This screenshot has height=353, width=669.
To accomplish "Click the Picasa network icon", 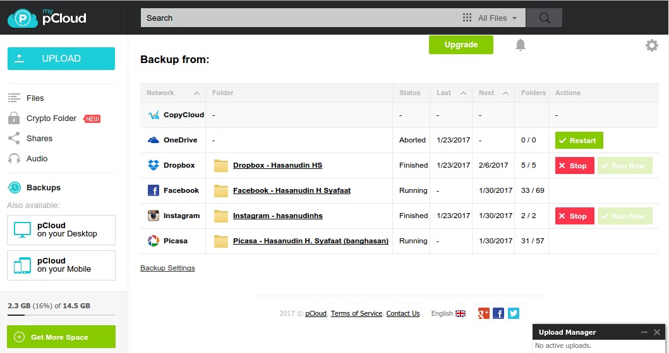I will click(x=153, y=241).
